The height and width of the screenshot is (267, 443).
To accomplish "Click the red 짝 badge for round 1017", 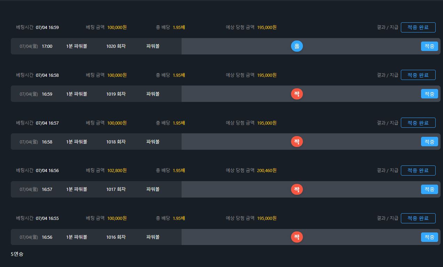I will tap(297, 190).
